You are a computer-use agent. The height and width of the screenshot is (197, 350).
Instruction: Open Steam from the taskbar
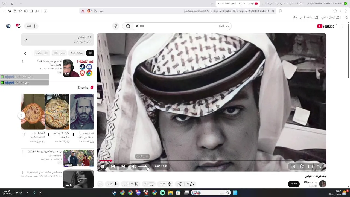(114, 193)
